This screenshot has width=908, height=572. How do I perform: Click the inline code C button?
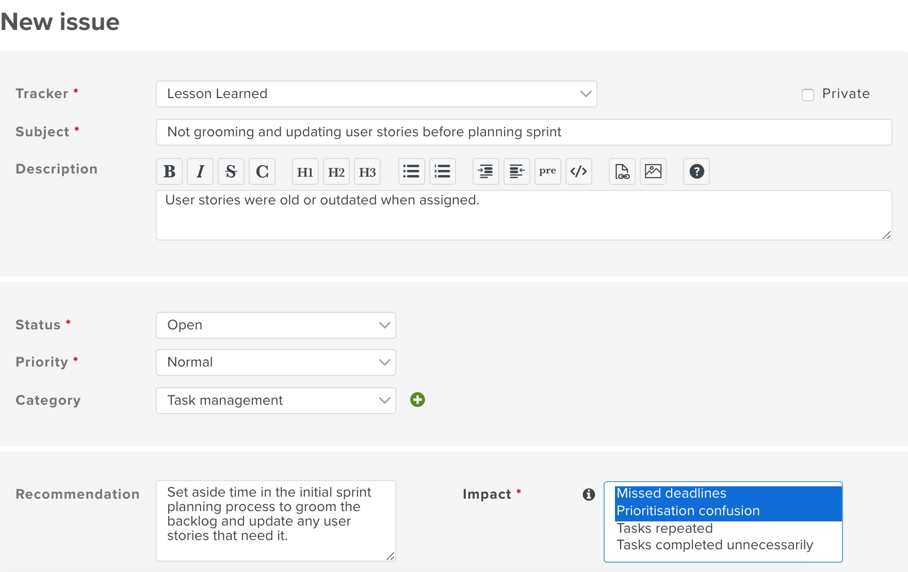262,171
